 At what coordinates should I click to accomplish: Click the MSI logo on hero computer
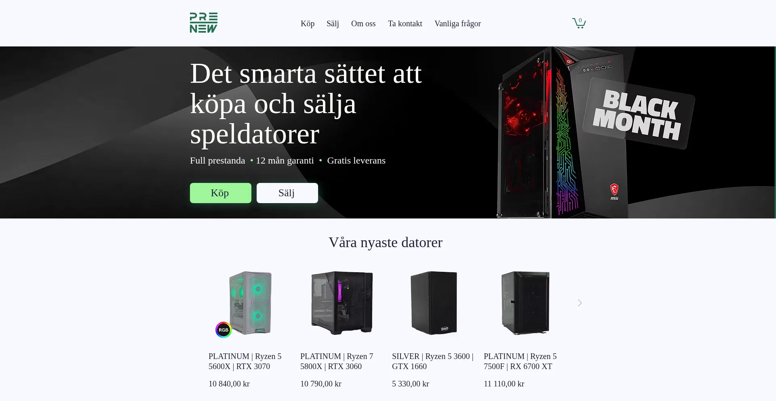coord(614,191)
